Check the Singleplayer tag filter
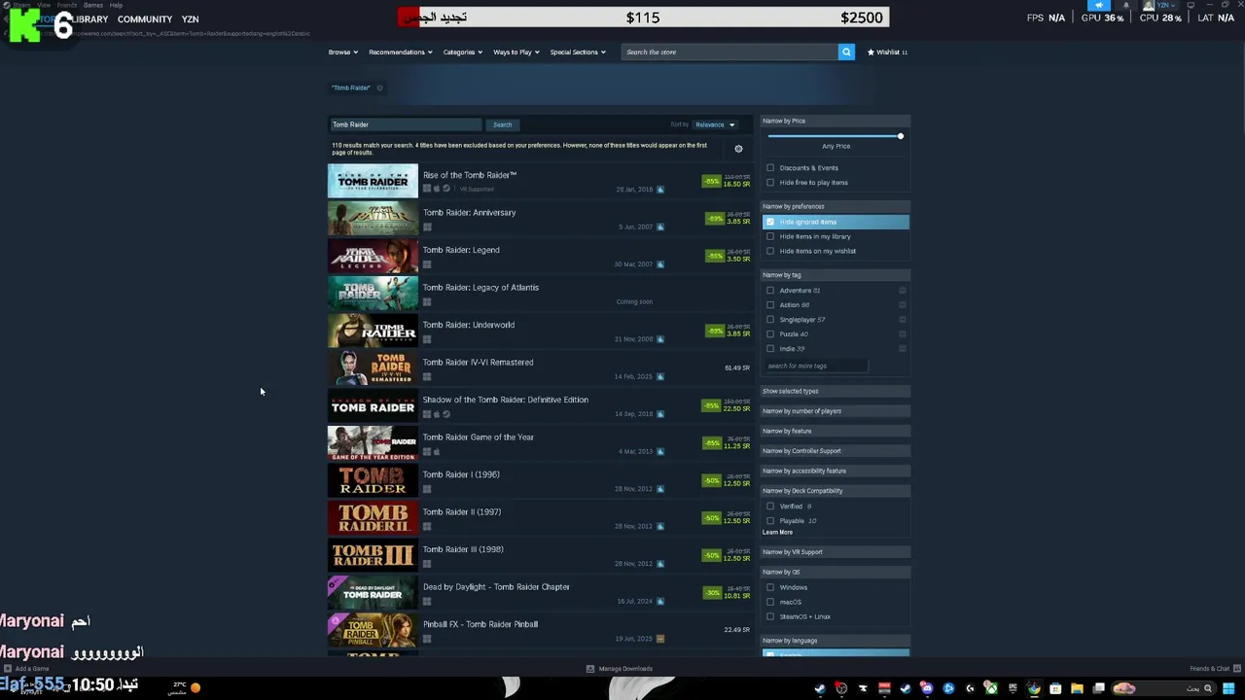Viewport: 1245px width, 700px height. pyautogui.click(x=770, y=319)
